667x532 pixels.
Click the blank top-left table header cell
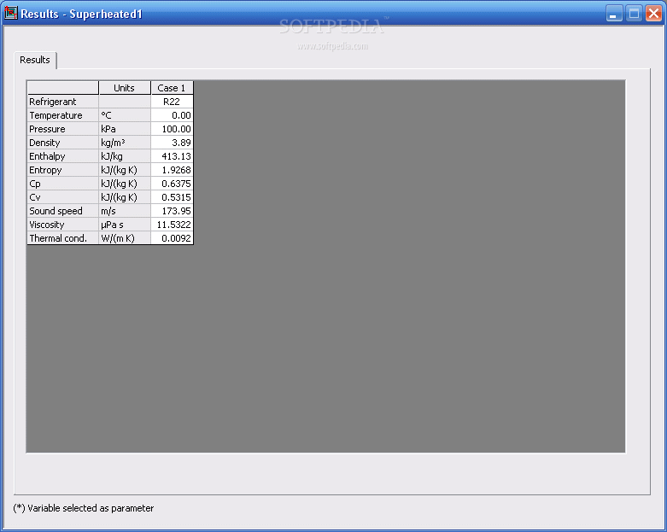(63, 88)
